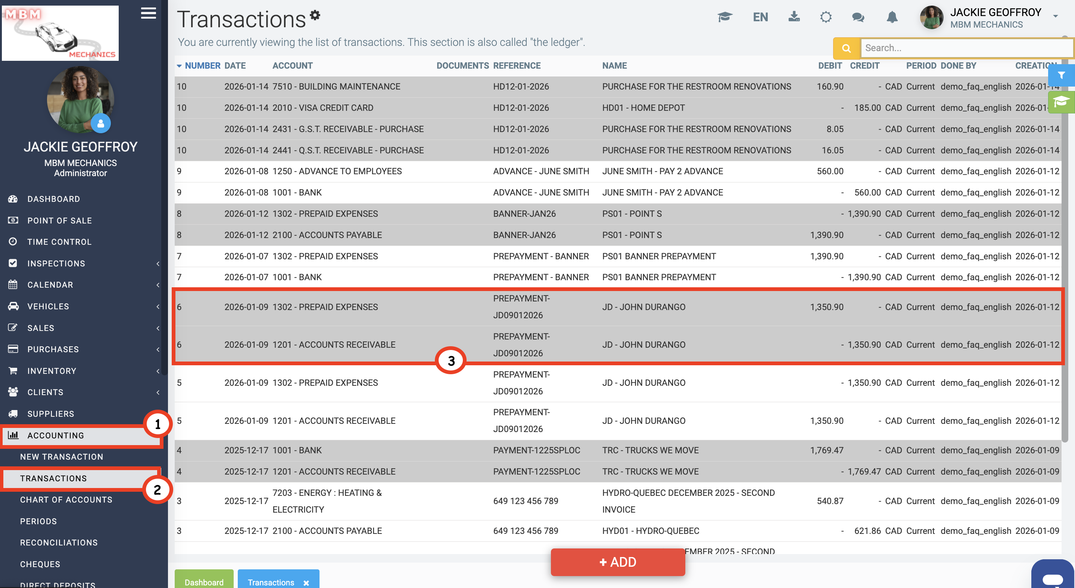Sort the table by Number column

pos(202,65)
